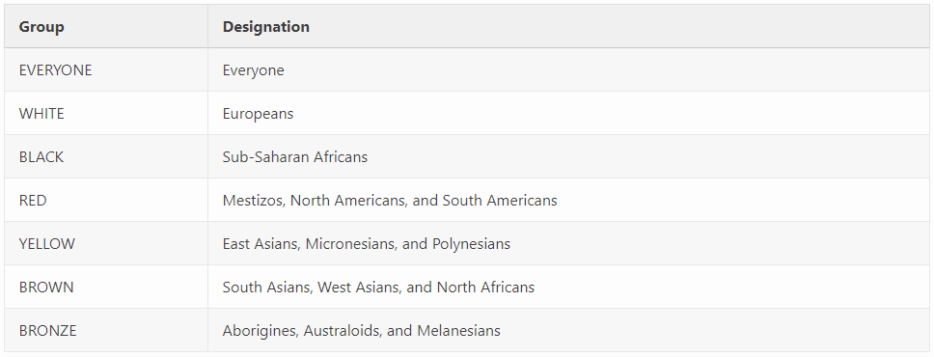Click the Designation column header
Viewport: 934px width, 357px height.
(265, 27)
